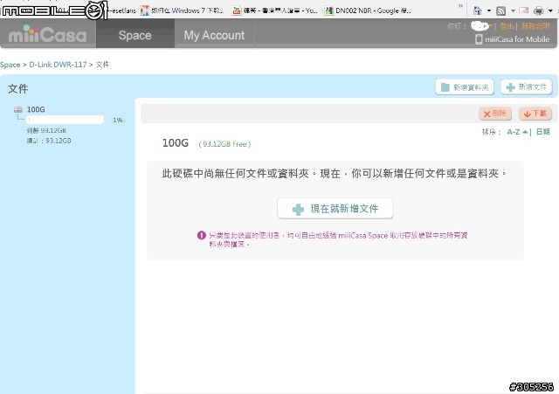Expand the Print dropdown arrow
559x394 pixels.
click(x=550, y=10)
